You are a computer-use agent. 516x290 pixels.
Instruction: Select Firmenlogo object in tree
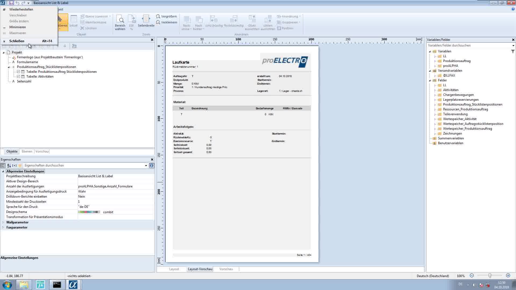coord(50,57)
